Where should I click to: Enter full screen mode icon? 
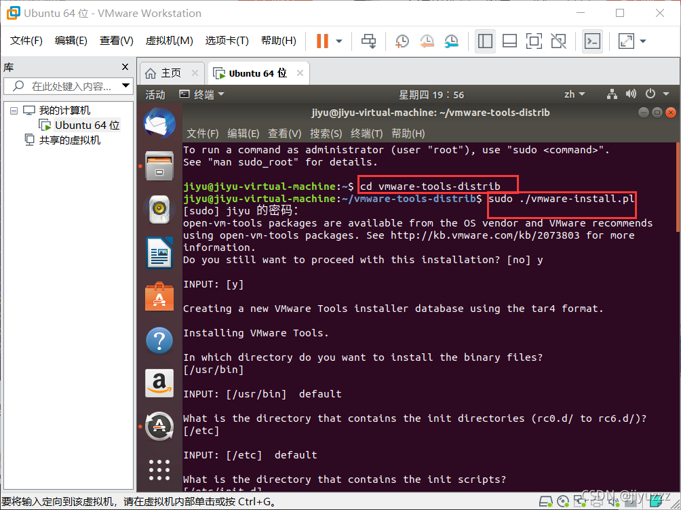pyautogui.click(x=534, y=41)
